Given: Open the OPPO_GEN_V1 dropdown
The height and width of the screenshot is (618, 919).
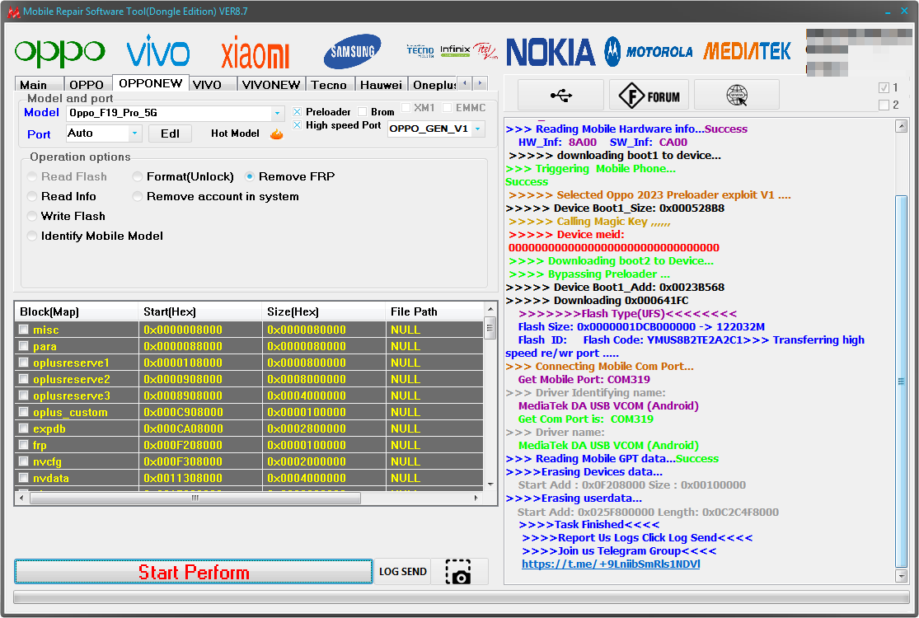Looking at the screenshot, I should click(478, 129).
